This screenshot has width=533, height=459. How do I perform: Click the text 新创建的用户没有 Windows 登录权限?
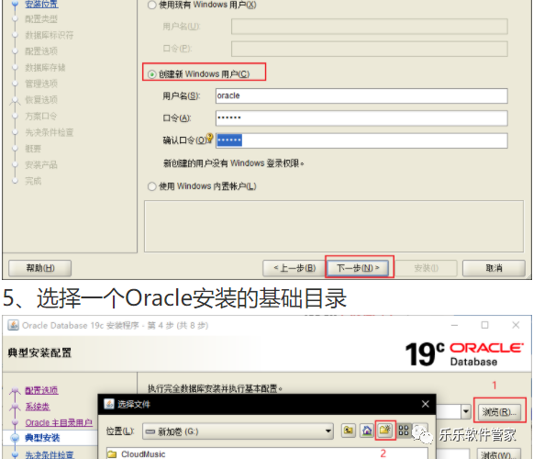[x=234, y=163]
